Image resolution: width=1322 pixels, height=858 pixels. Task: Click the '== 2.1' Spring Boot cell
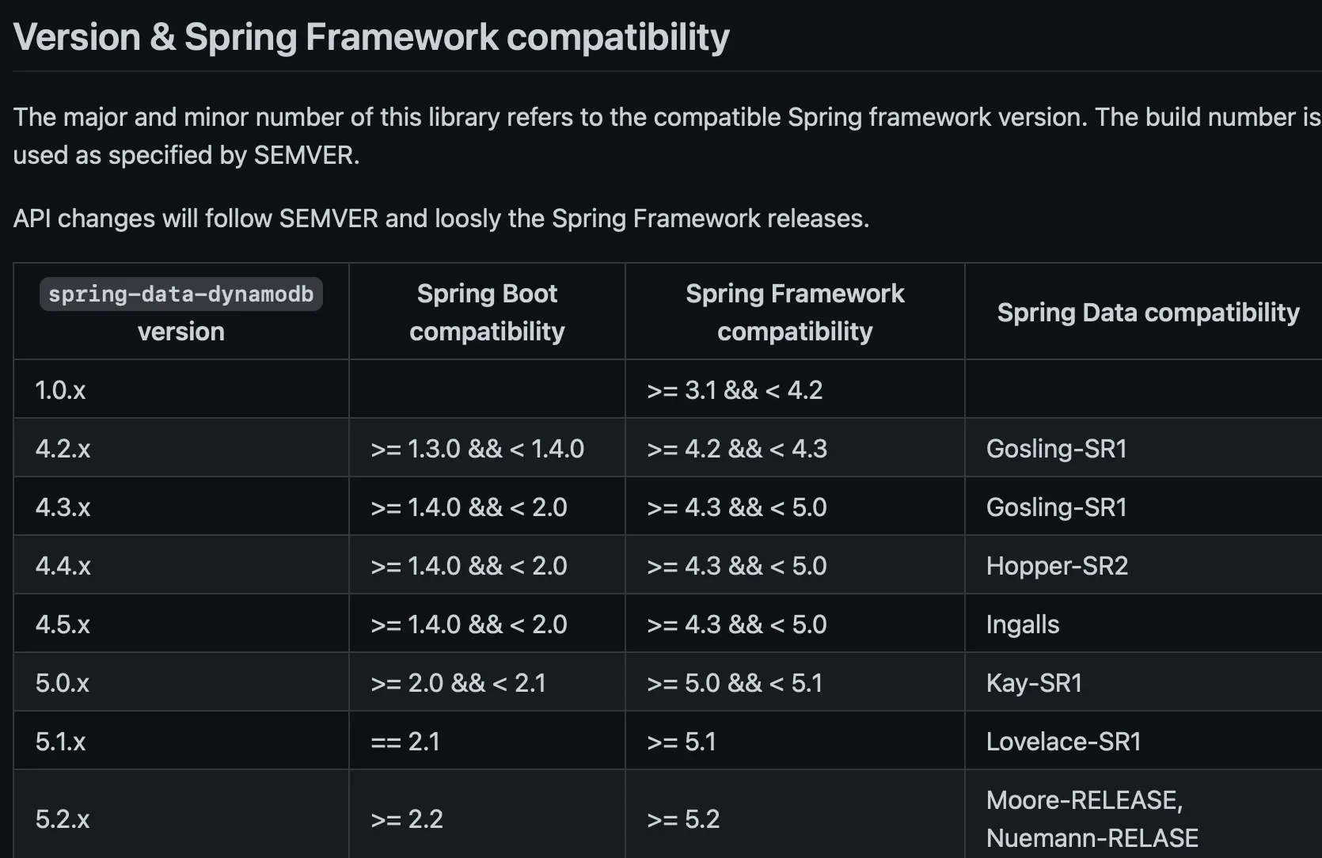(x=405, y=741)
